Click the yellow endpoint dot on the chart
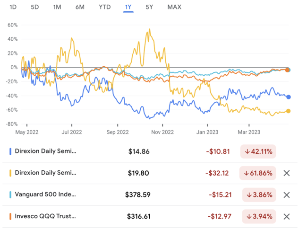Image resolution: width=307 pixels, height=230 pixels. (288, 111)
